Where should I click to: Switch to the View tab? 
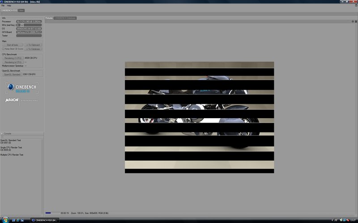point(21,10)
